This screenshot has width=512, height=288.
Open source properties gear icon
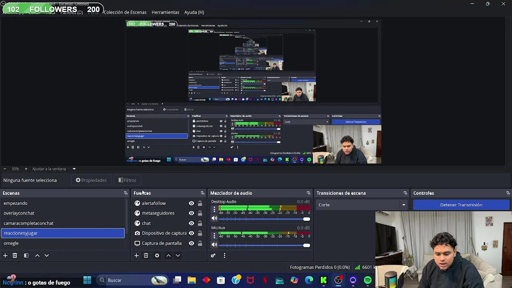(157, 256)
